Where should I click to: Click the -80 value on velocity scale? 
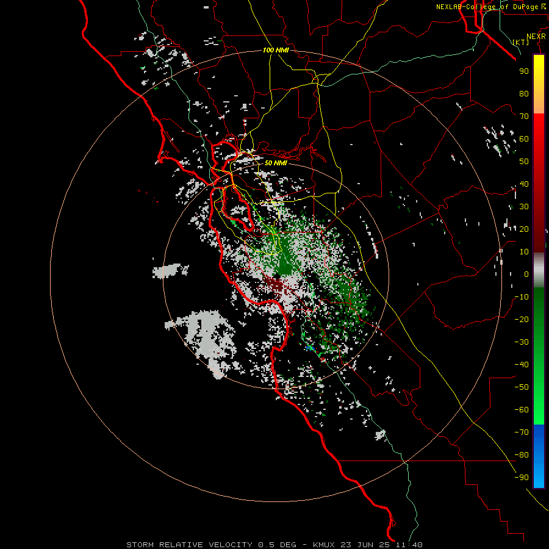[522, 455]
